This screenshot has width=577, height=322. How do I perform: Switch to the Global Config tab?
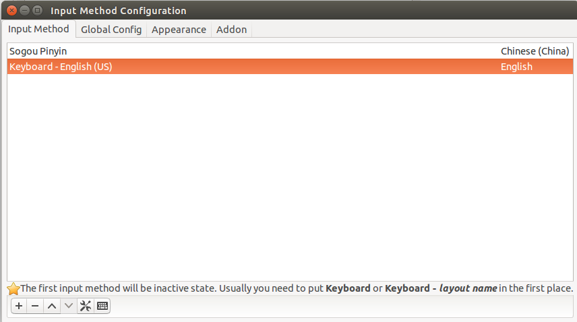click(111, 30)
